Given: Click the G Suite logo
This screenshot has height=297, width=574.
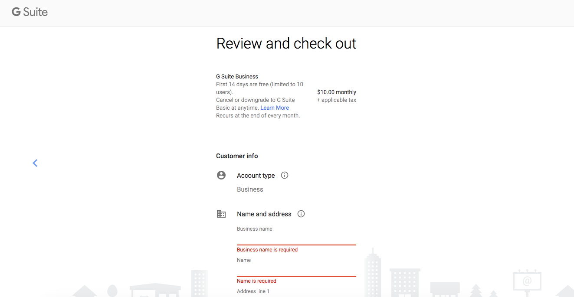Looking at the screenshot, I should 30,12.
